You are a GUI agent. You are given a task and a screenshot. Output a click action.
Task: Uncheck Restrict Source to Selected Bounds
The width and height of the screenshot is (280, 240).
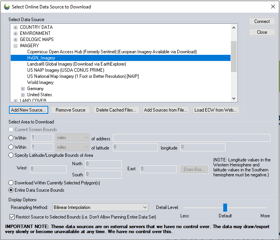12,217
